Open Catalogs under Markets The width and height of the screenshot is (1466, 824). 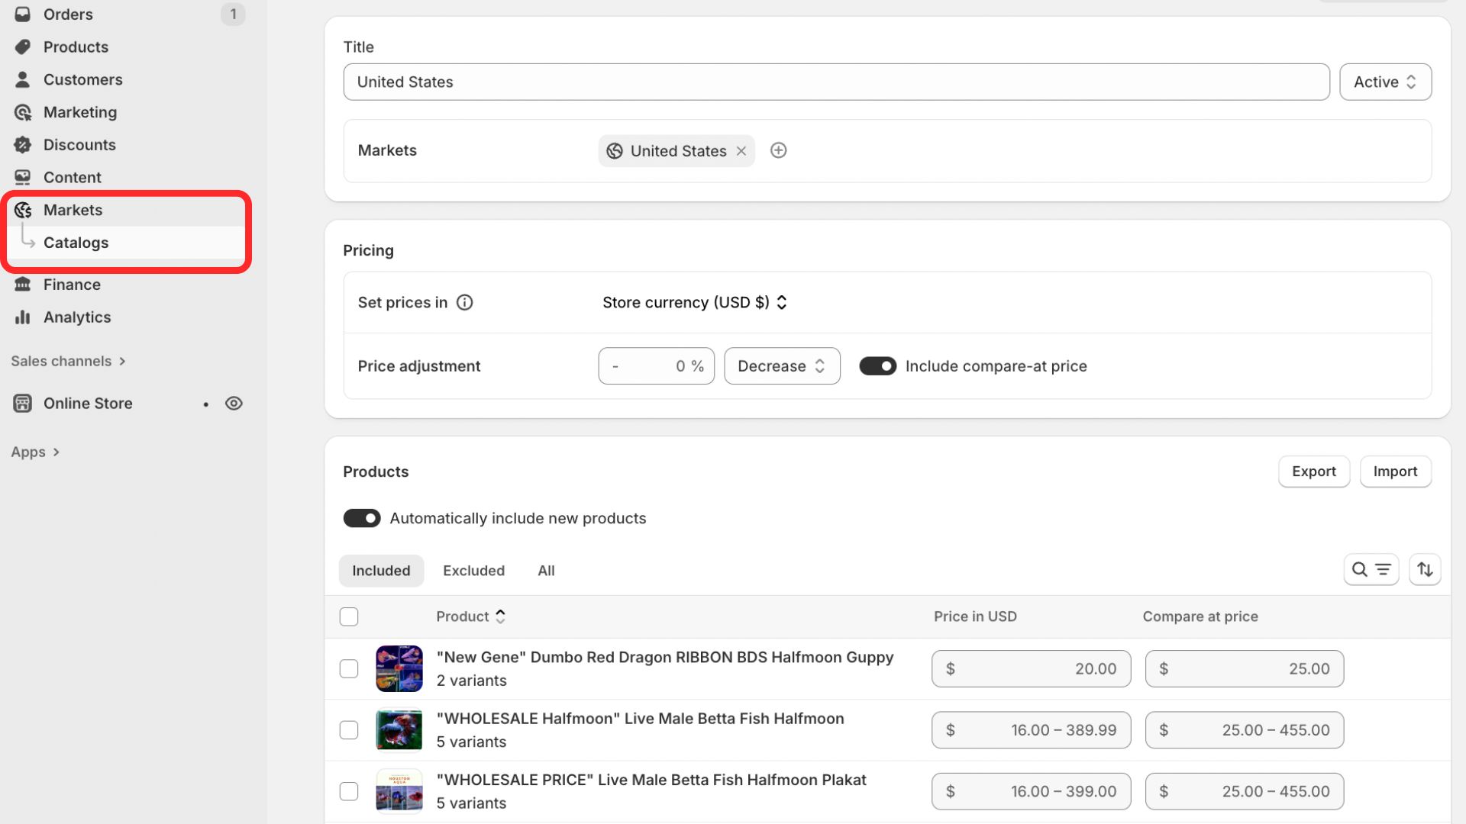click(76, 243)
